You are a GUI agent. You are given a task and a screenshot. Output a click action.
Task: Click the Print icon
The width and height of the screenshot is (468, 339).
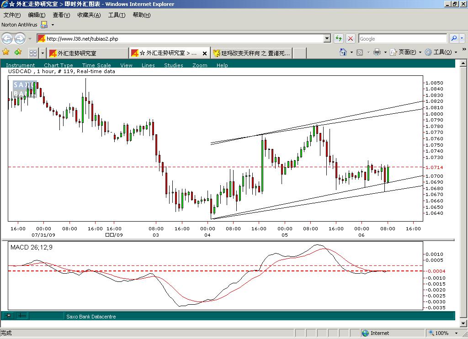click(x=377, y=52)
